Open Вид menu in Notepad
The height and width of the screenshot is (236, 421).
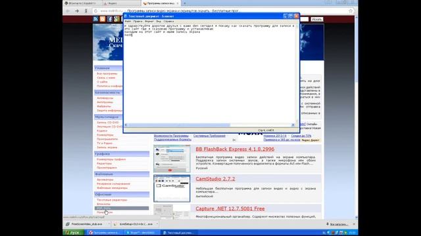click(x=159, y=21)
